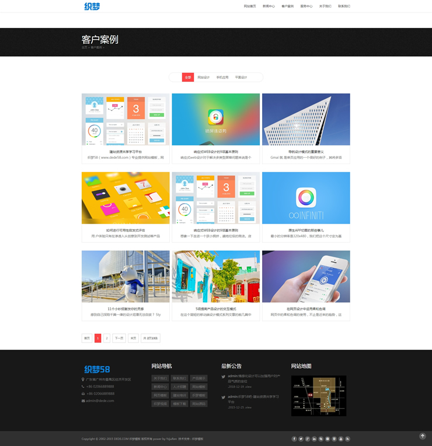Click the 下一页 next page button
The image size is (432, 446).
[x=119, y=338]
